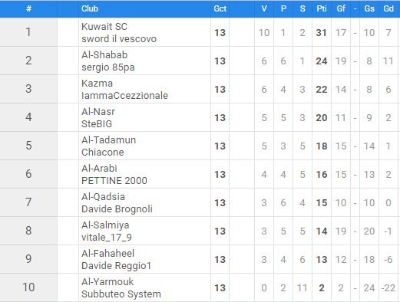Select Al-Tadamun in the standings
The height and width of the screenshot is (302, 400).
click(108, 140)
